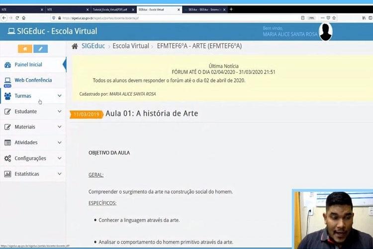The image size is (373, 249).
Task: Click the Painel Inicial dashboard icon
Action: pos(7,65)
